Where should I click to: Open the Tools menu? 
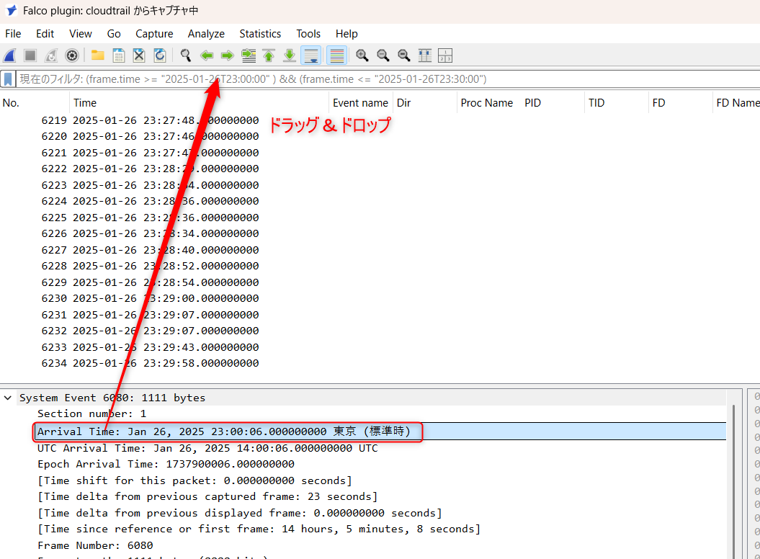(308, 33)
